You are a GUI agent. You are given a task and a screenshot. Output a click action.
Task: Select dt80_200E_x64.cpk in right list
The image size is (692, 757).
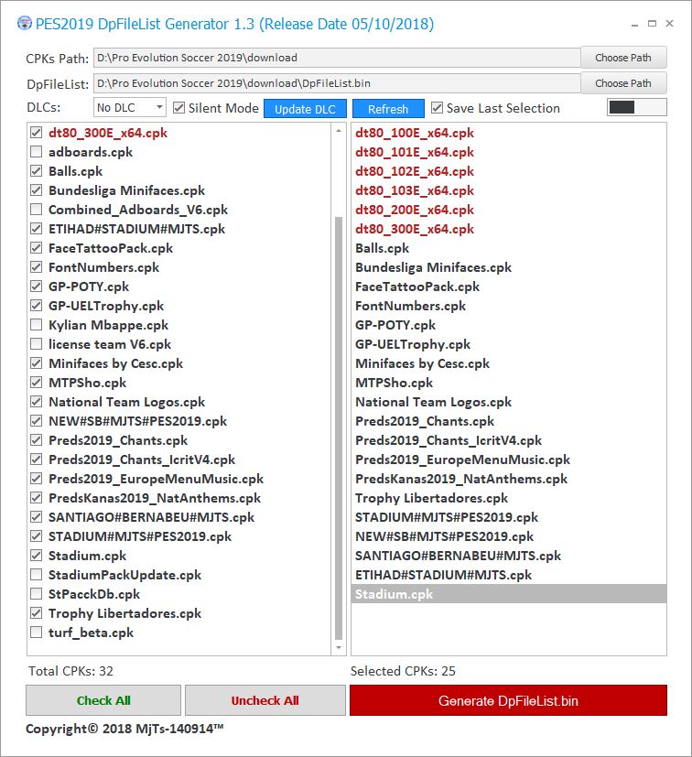(415, 210)
